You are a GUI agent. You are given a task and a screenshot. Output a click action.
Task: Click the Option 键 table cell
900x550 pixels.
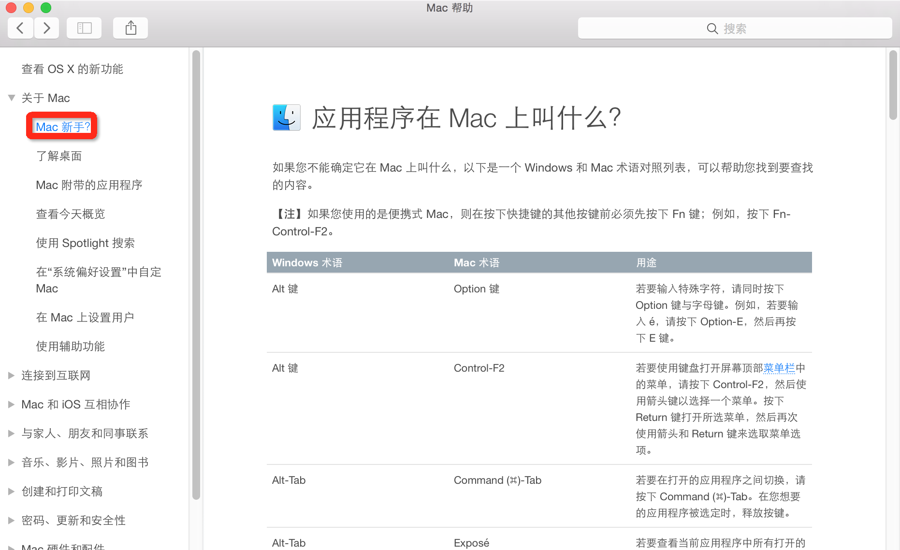click(477, 289)
